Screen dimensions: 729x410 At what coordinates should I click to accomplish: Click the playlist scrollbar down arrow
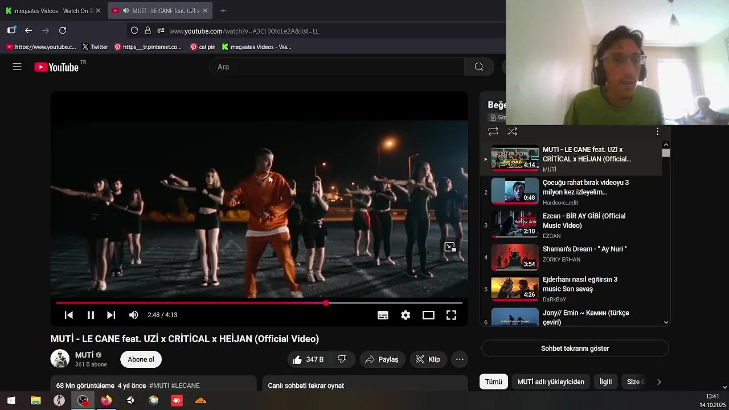pyautogui.click(x=666, y=322)
